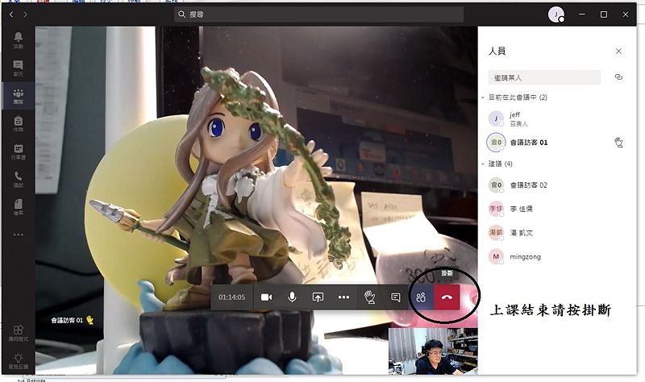Open the Teams section in sidebar
Image resolution: width=645 pixels, height=382 pixels.
pyautogui.click(x=18, y=96)
